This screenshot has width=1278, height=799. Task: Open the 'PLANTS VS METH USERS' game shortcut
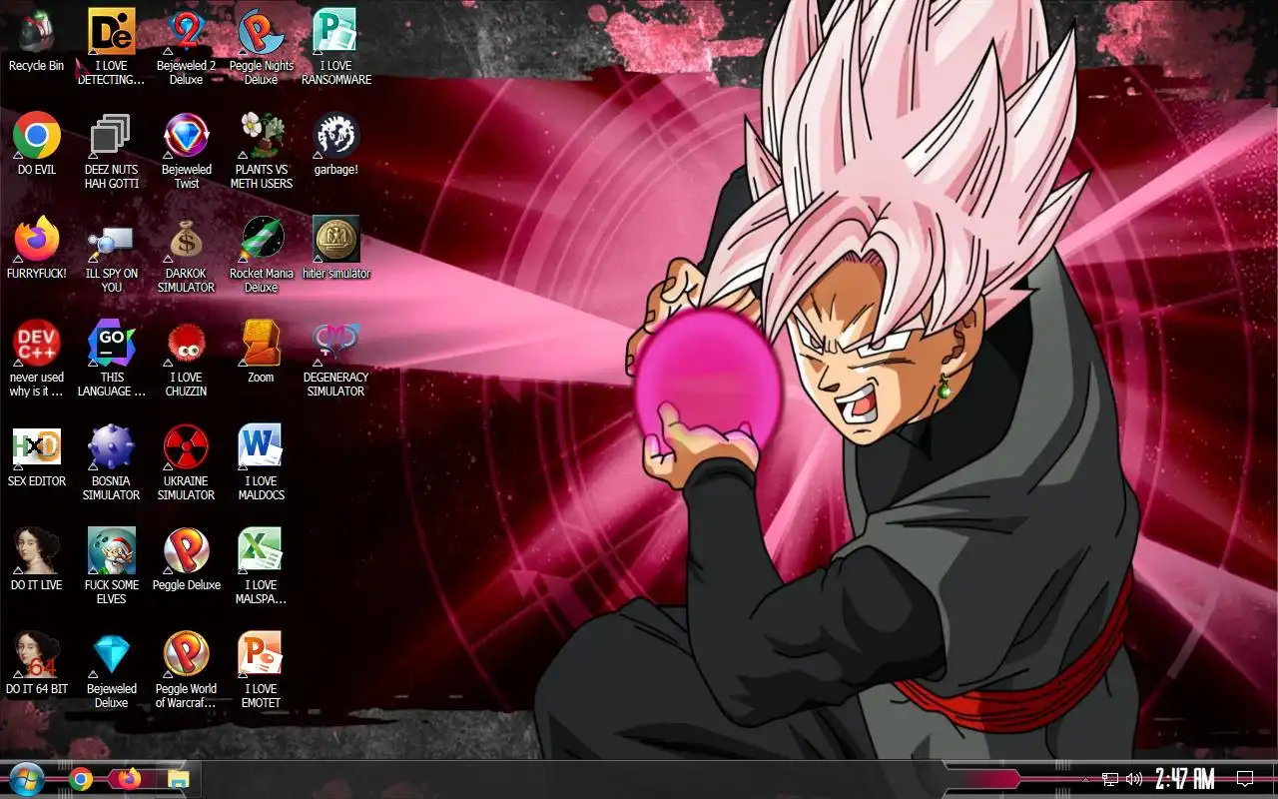click(261, 150)
